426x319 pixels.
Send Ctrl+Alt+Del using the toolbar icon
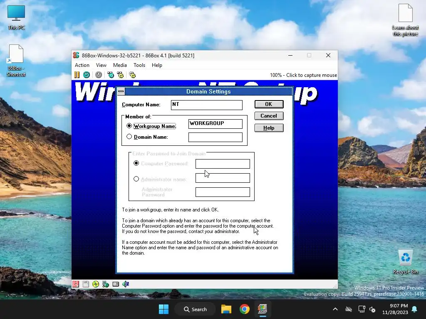point(111,75)
